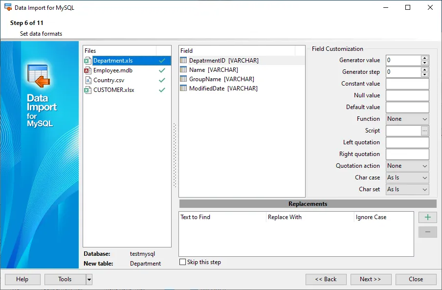Decrease Generator value with down arrow
Viewport: 442px width, 290px height.
[x=424, y=63]
